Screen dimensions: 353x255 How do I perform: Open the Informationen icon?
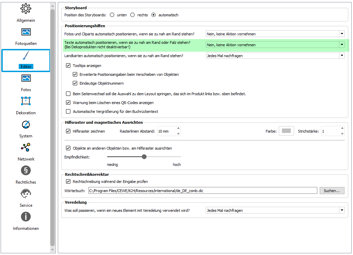26,217
